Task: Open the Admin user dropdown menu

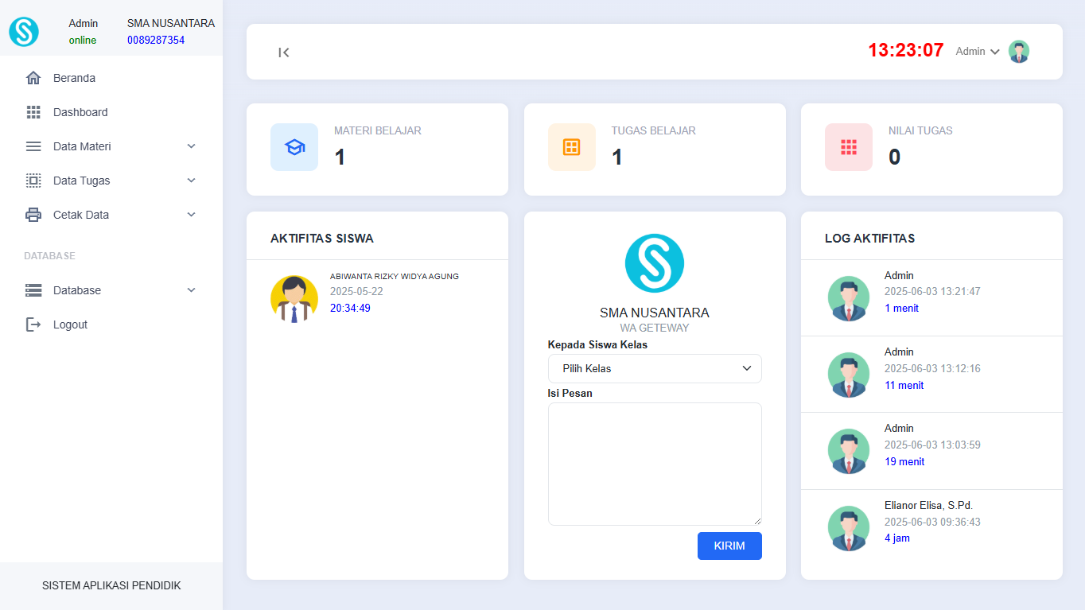Action: point(977,52)
